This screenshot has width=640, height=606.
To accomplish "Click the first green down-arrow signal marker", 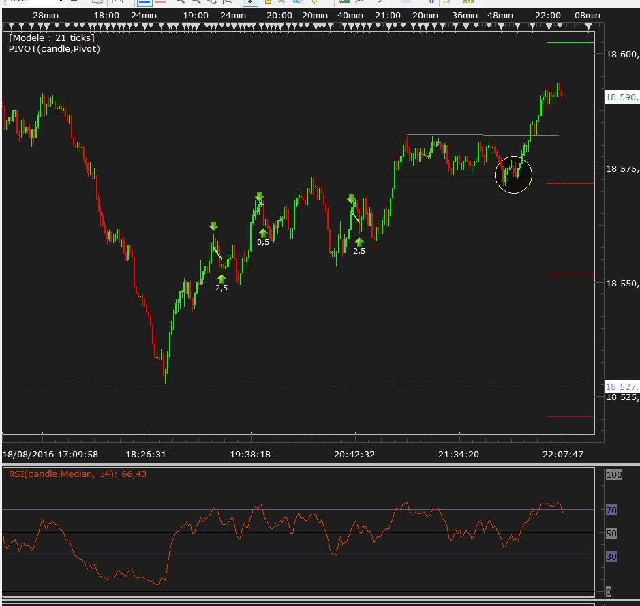I will (x=213, y=226).
